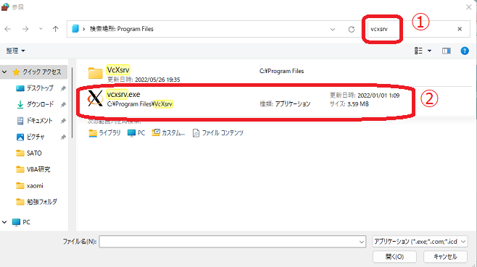Viewport: 477px width, 267px height.
Task: Click the sidebar vertical scrollbar
Action: coord(72,103)
